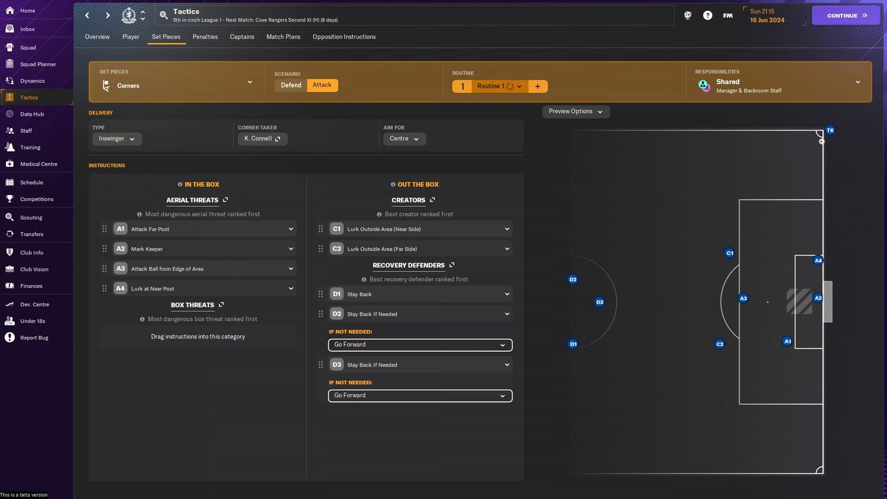Switch to the Penalties tab
887x499 pixels.
point(205,37)
